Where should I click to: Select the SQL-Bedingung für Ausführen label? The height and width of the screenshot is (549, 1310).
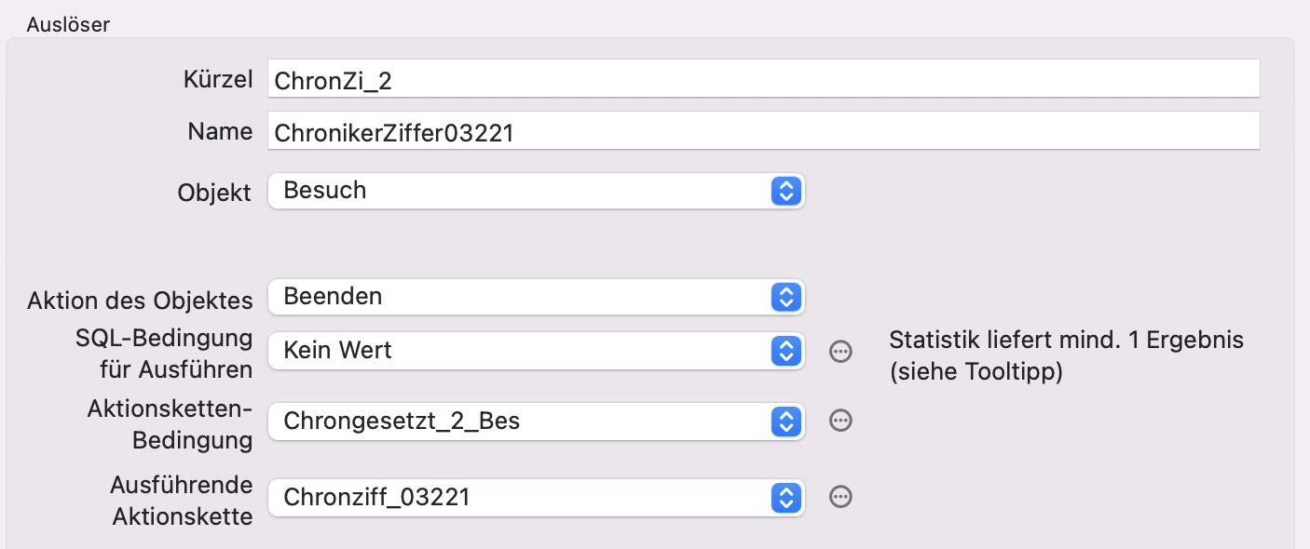pos(164,354)
